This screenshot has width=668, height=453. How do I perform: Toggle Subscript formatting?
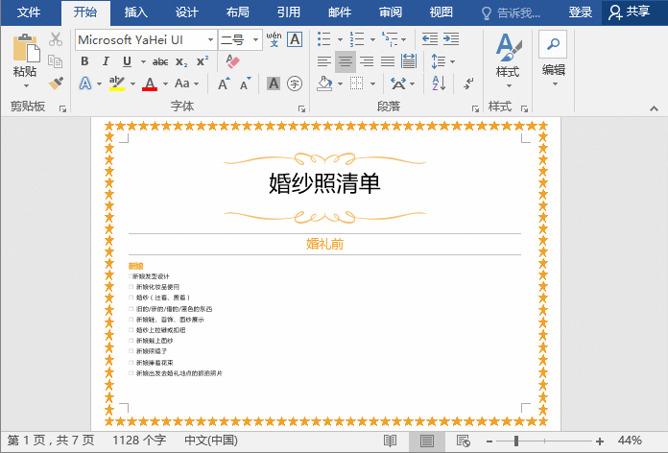coord(181,61)
